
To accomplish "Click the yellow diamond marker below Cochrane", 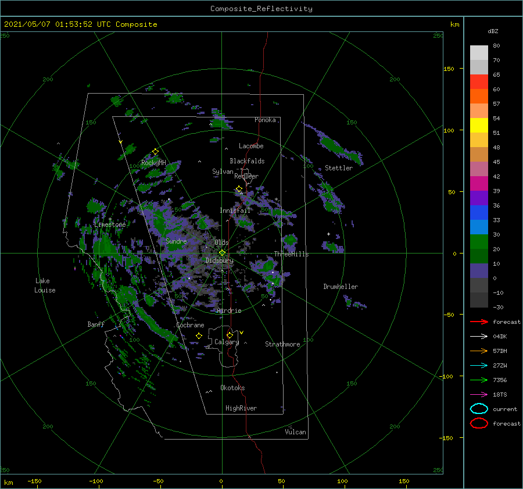I will coord(199,336).
